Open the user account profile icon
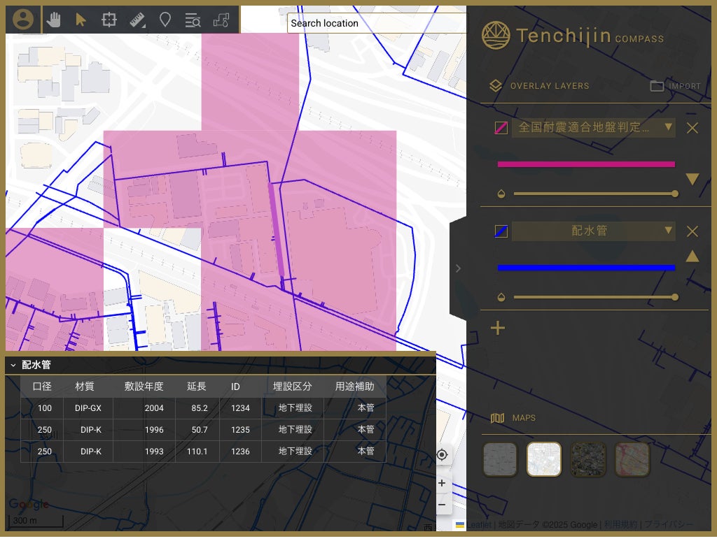This screenshot has width=717, height=548. pyautogui.click(x=23, y=20)
